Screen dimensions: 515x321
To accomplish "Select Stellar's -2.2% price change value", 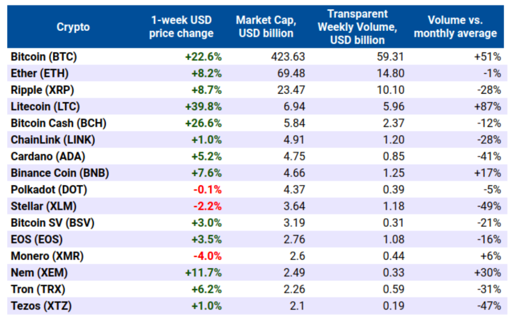I will click(207, 206).
